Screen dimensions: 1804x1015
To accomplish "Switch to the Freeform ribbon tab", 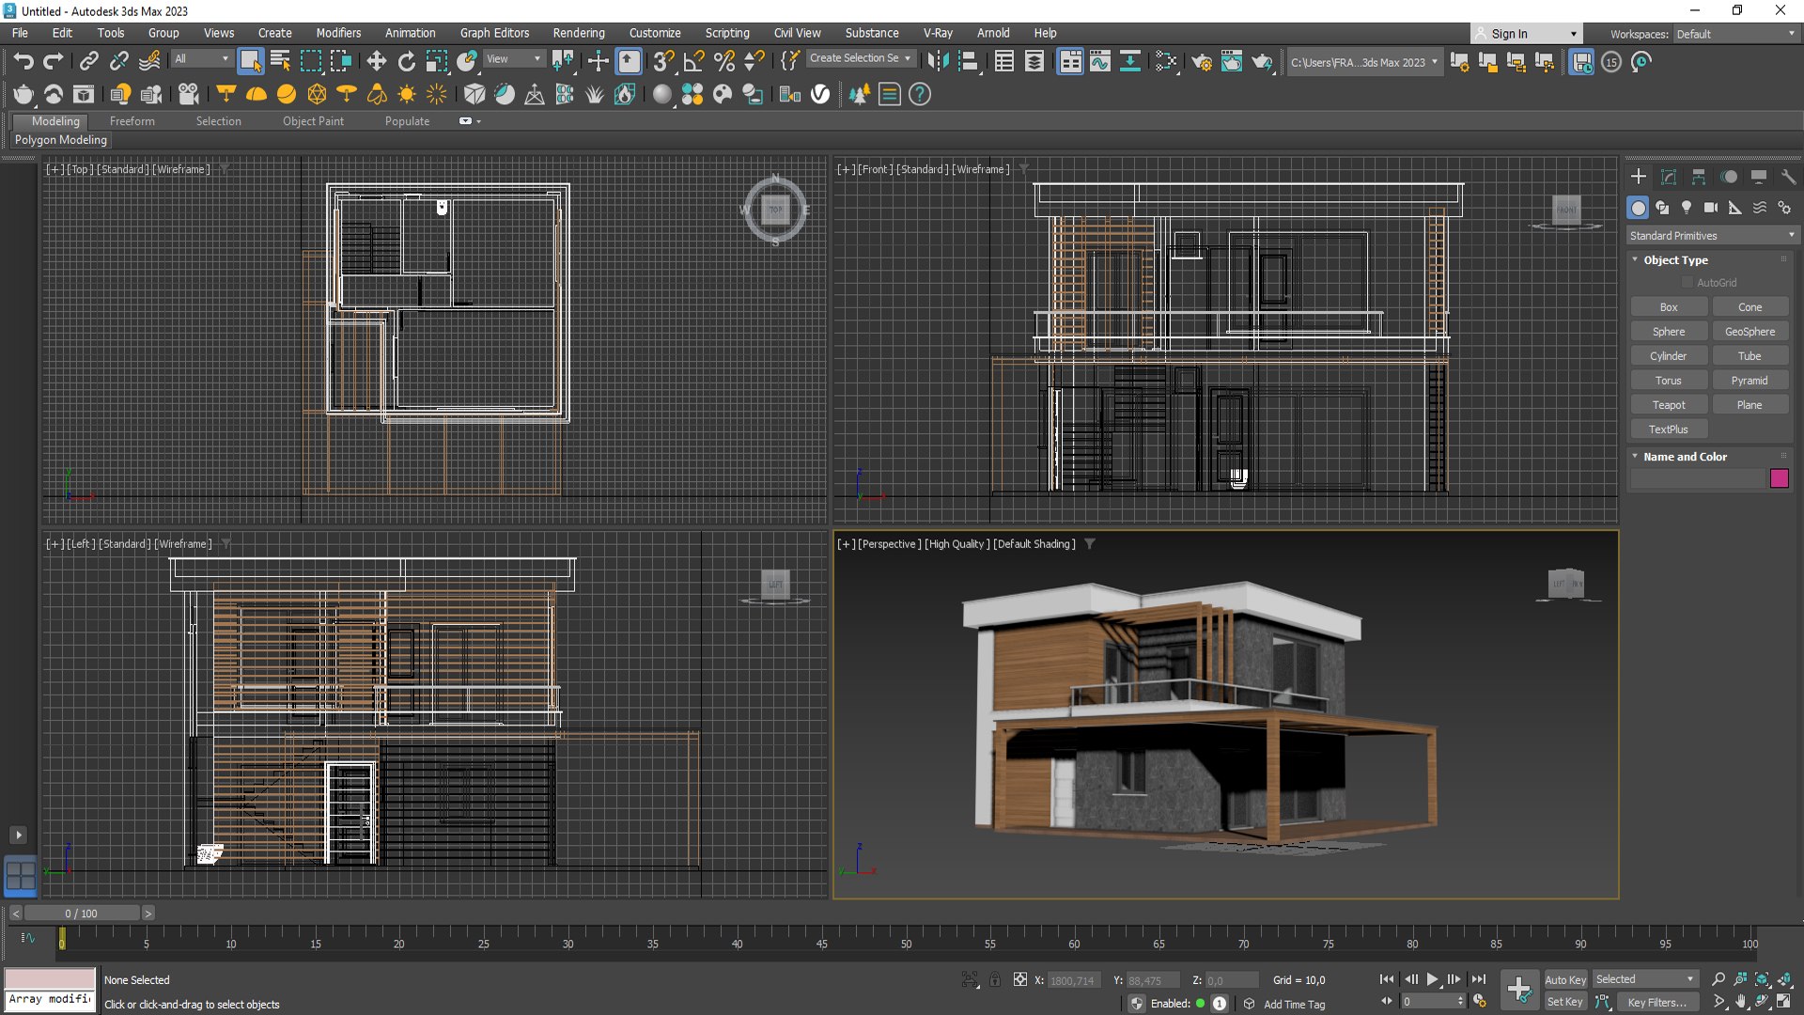I will point(132,121).
